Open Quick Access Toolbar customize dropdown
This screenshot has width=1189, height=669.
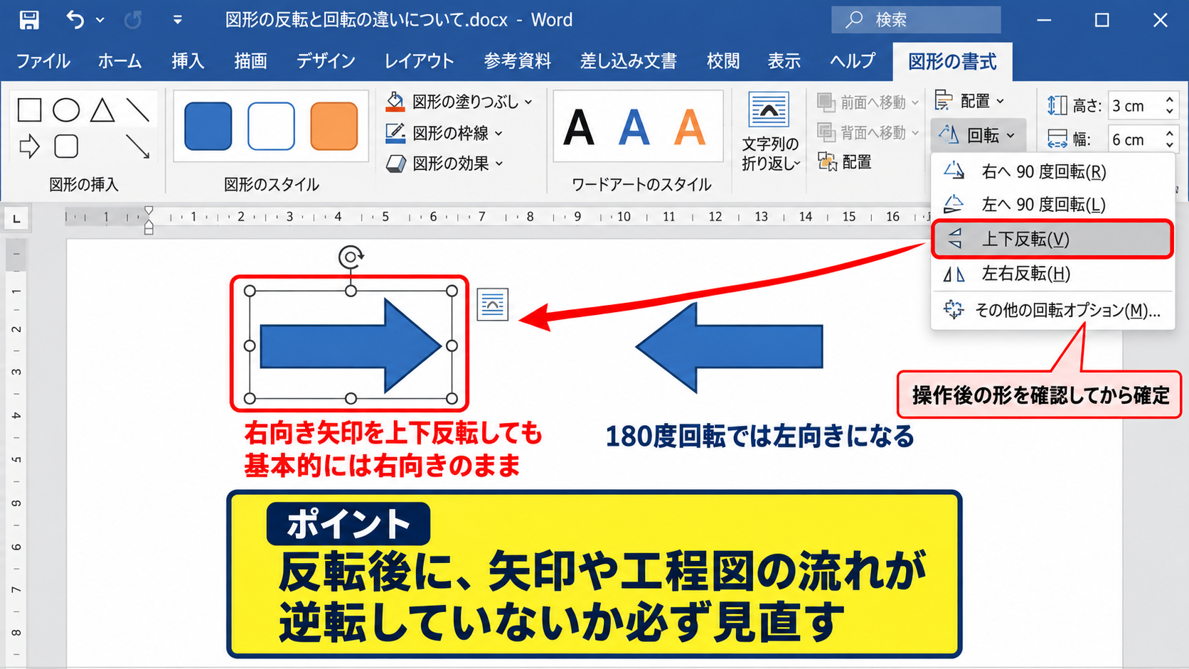(178, 20)
